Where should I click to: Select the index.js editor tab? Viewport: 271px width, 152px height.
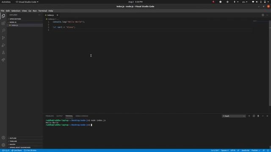(50, 15)
